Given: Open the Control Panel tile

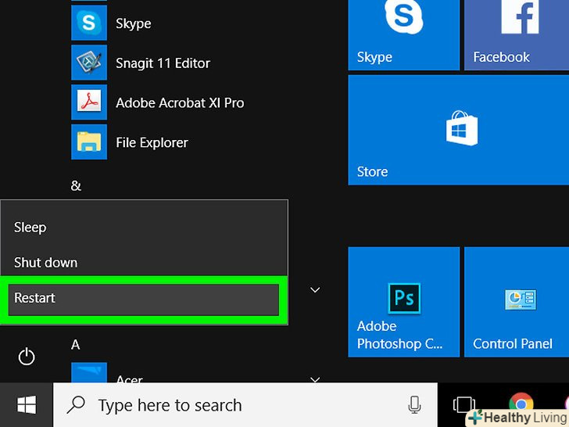Looking at the screenshot, I should coord(516,301).
